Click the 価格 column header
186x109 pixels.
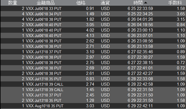click(81, 3)
